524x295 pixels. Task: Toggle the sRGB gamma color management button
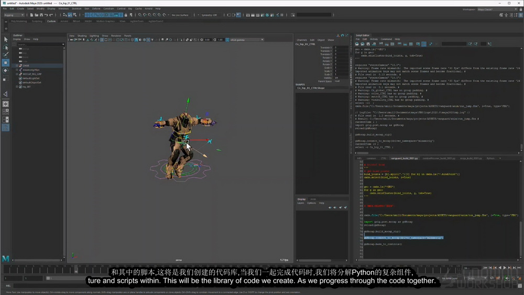point(227,40)
